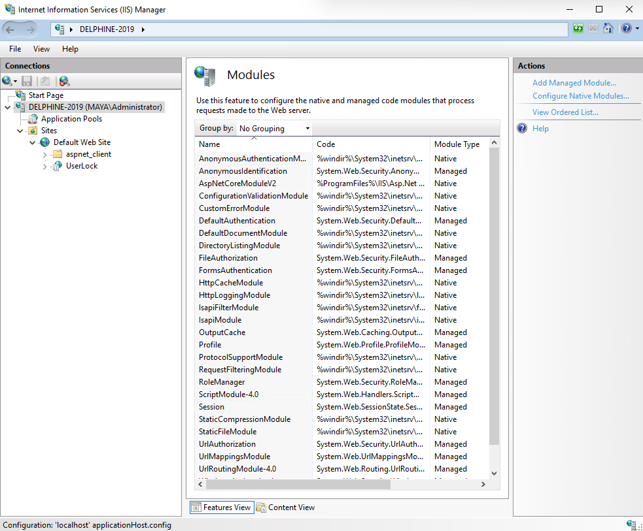Expand the UserLock node

point(44,167)
